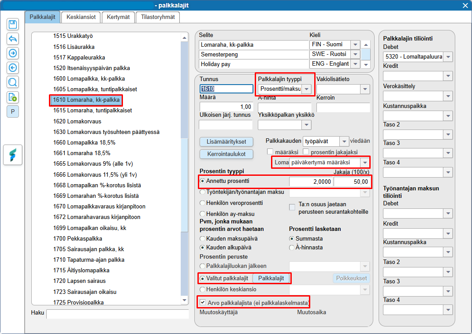The height and width of the screenshot is (334, 472).
Task: Click the Kerrointaulukot button
Action: [227, 154]
